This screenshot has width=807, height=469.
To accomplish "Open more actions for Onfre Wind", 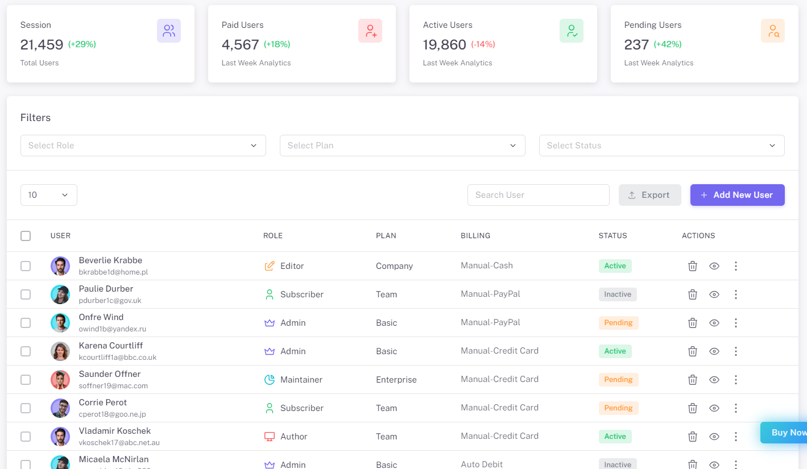I will point(736,323).
